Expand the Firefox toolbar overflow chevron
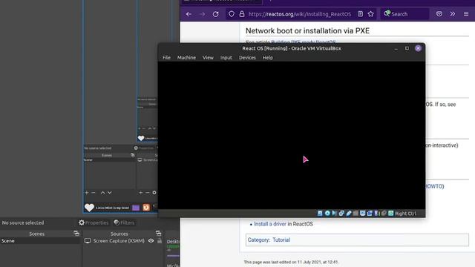The height and width of the screenshot is (267, 475). click(x=453, y=14)
